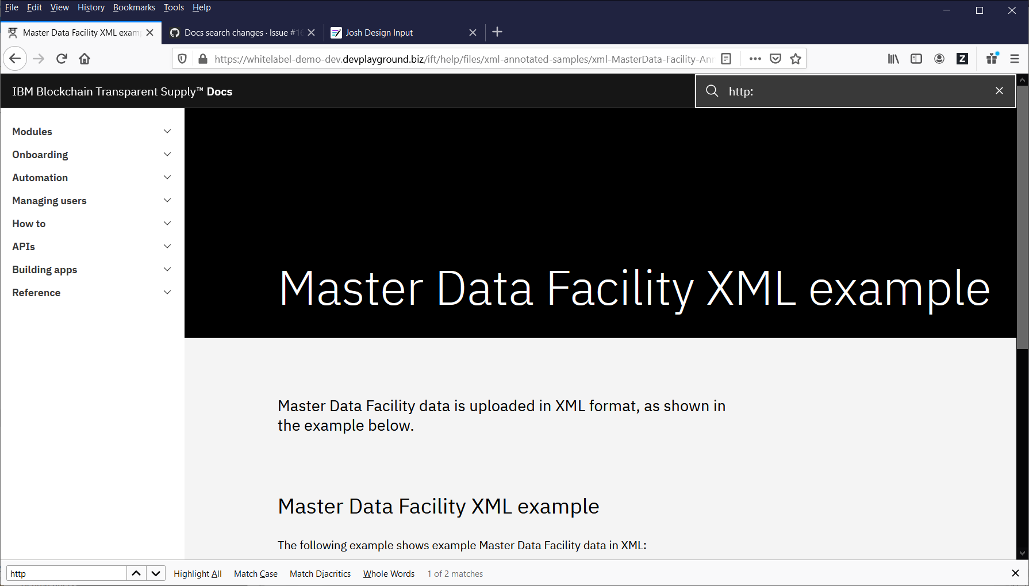Image resolution: width=1029 pixels, height=586 pixels.
Task: Open page actions three-dot menu
Action: coord(755,59)
